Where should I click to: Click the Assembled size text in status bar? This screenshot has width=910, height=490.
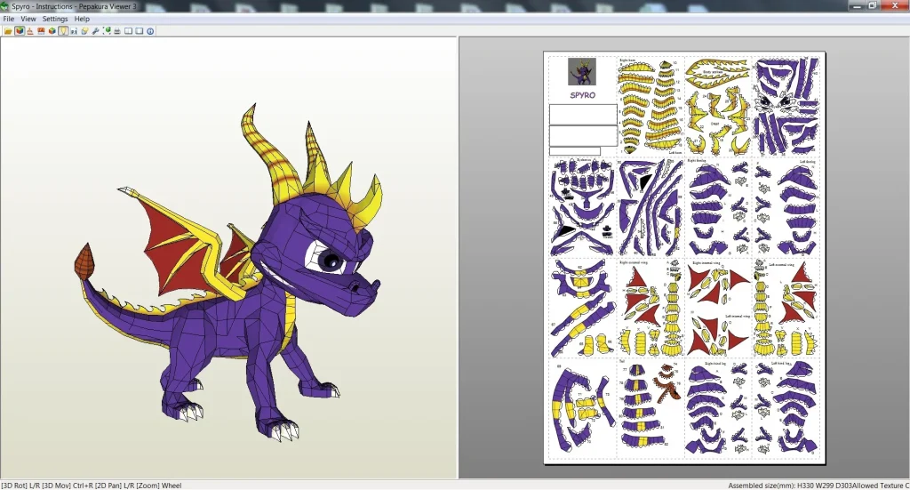[818, 486]
